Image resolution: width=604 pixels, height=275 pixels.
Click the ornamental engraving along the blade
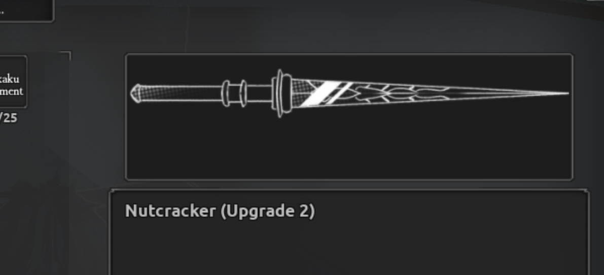pos(401,93)
